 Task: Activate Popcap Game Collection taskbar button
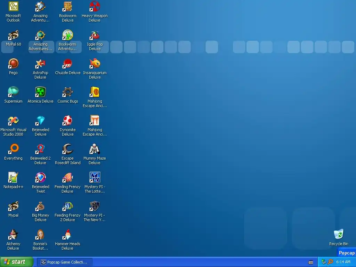point(64,262)
